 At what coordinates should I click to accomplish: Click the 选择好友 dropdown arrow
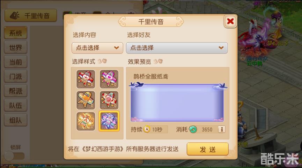(x=221, y=48)
